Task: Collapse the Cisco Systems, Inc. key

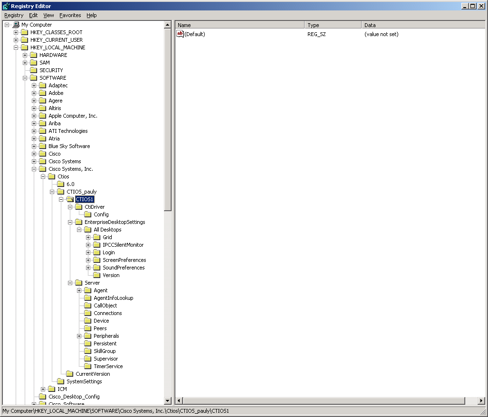Action: (34, 169)
